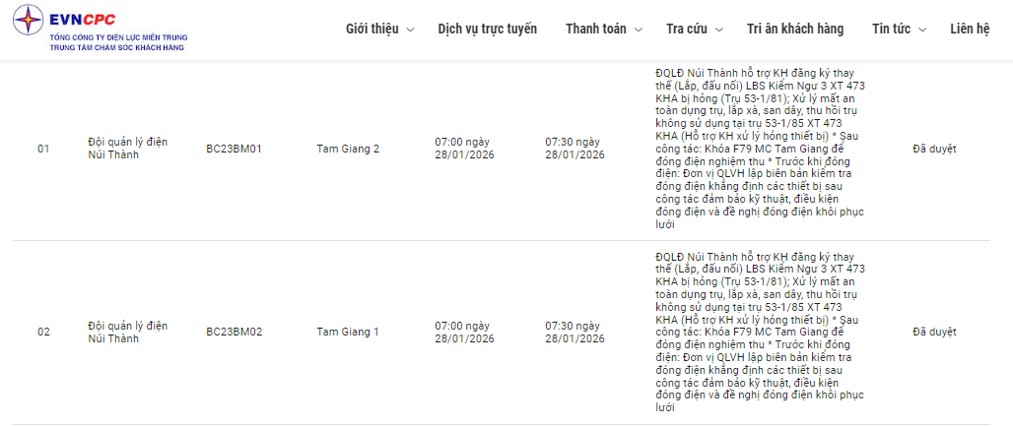
Task: Click the code BC23BM01
Action: (235, 149)
